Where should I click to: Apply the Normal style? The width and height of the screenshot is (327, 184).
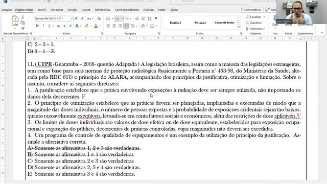[200, 22]
